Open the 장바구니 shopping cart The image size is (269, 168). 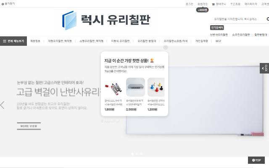(x=219, y=4)
